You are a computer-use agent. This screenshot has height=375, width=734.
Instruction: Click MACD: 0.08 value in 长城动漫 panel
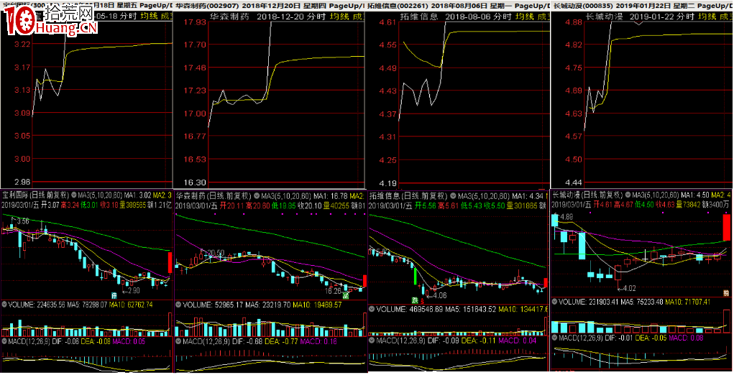point(684,338)
